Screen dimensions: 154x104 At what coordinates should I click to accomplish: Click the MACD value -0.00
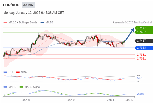[140, 94]
